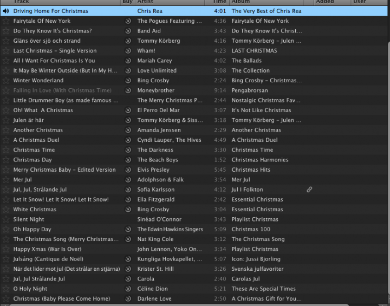Select track Happy Xmas (War Is Over)

(47, 249)
